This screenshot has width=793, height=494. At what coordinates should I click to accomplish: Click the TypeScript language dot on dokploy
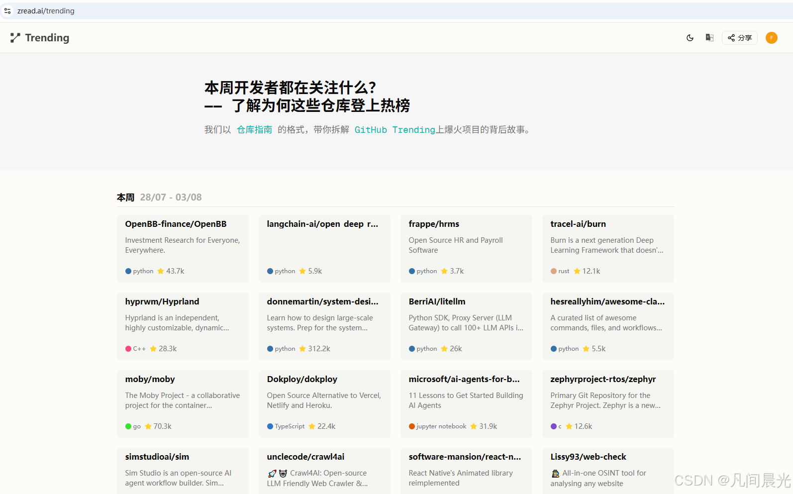point(270,426)
